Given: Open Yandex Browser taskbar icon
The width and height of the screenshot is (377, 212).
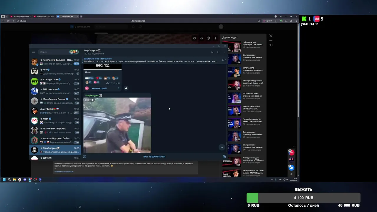Looking at the screenshot, I should pyautogui.click(x=19, y=179).
